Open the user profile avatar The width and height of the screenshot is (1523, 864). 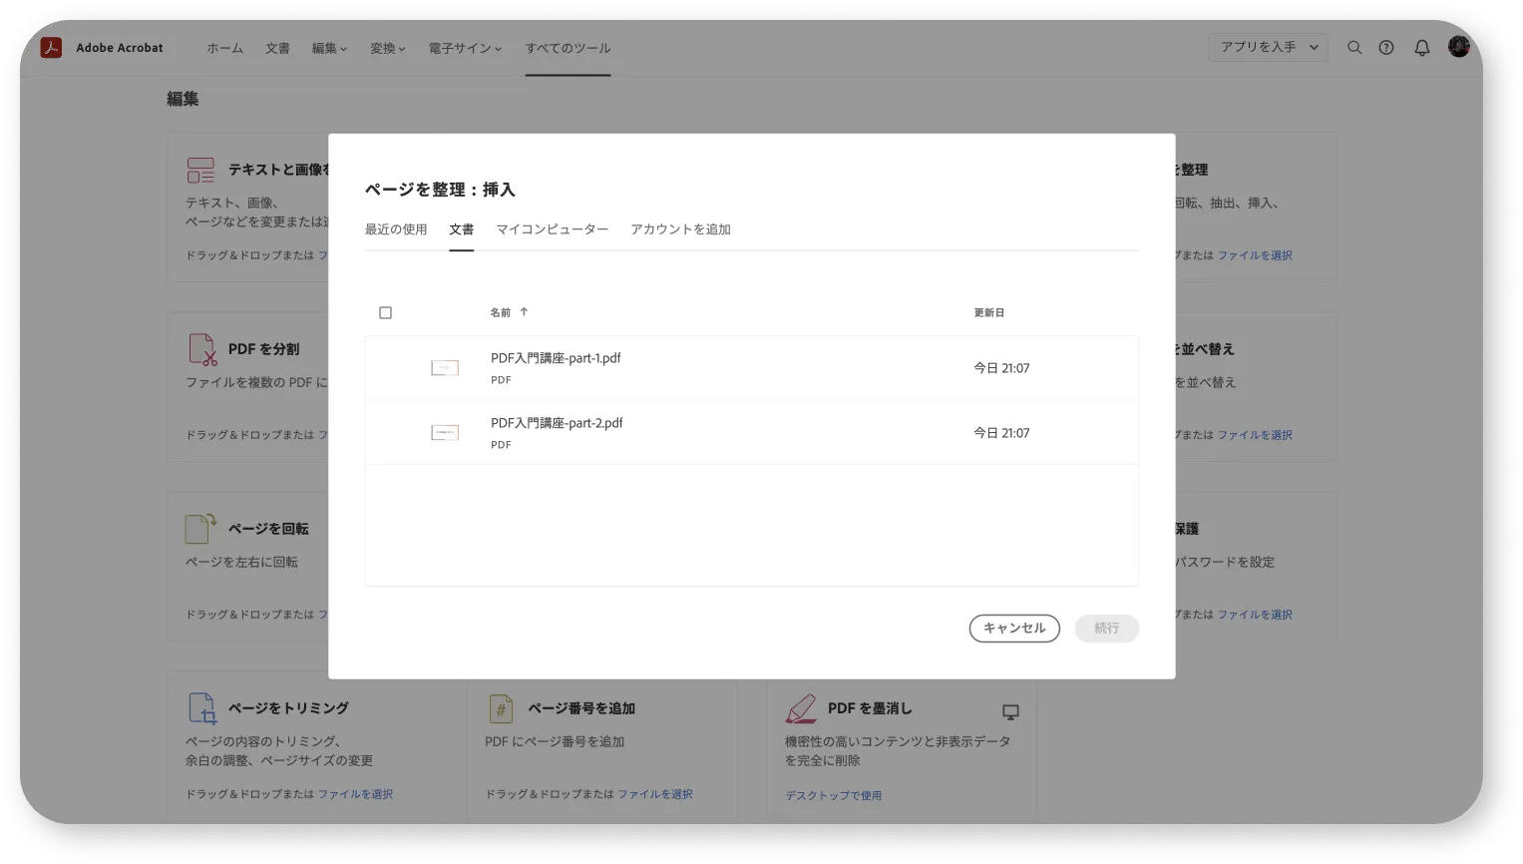(1459, 46)
